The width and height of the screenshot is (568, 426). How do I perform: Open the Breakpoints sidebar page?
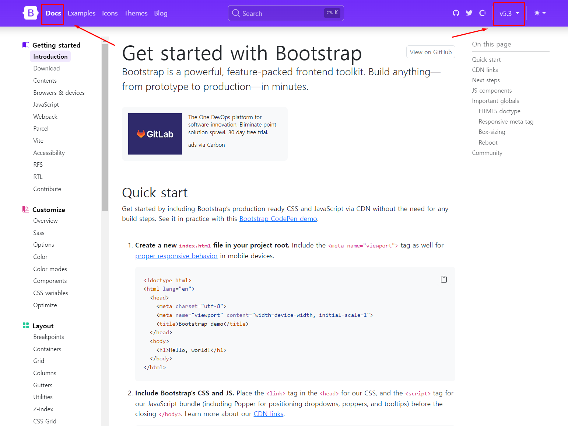(x=49, y=337)
